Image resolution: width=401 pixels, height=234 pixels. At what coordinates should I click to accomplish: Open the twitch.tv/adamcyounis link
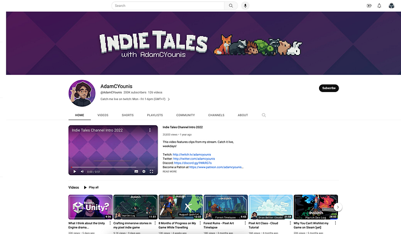[x=192, y=154]
